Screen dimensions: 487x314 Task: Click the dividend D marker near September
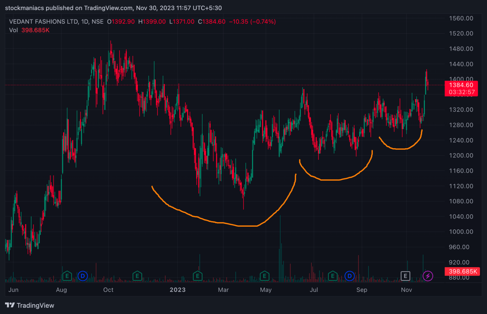349,276
